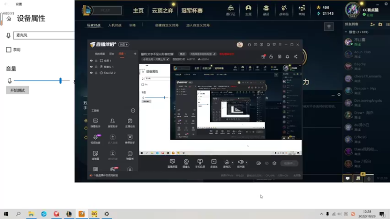Toggle the preview eye icon in streaming toolbar
Image resolution: width=390 pixels, height=219 pixels.
[267, 163]
